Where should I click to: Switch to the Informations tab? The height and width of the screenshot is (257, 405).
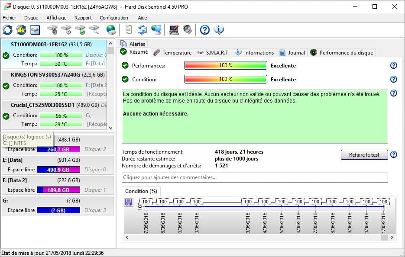255,53
